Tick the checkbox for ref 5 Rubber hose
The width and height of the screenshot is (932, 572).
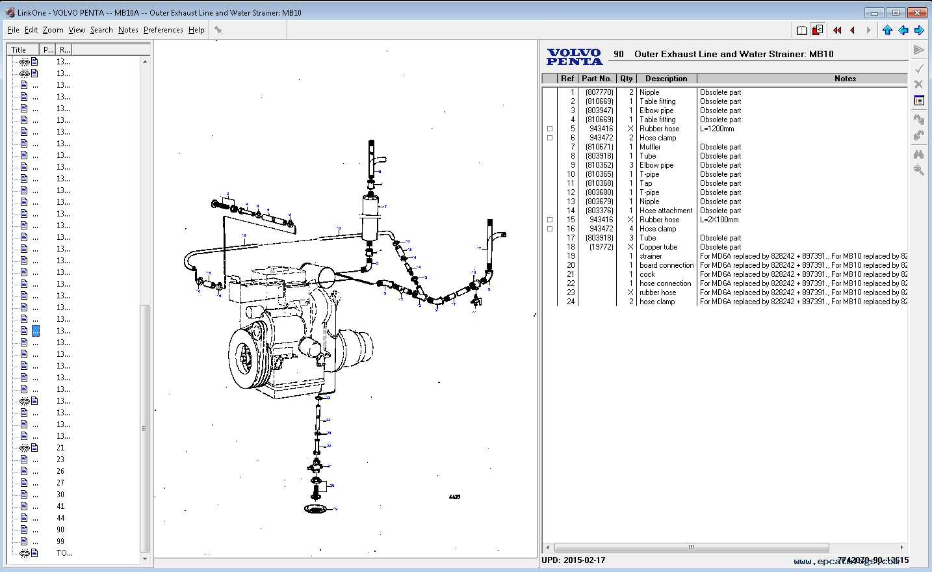pyautogui.click(x=550, y=129)
